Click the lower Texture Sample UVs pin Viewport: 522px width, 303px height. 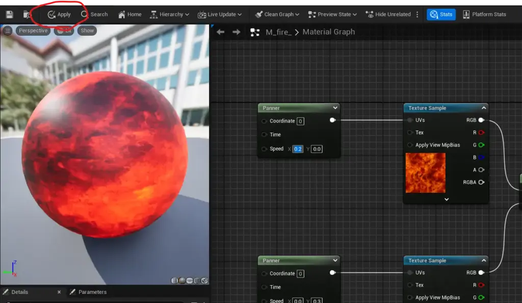coord(410,273)
